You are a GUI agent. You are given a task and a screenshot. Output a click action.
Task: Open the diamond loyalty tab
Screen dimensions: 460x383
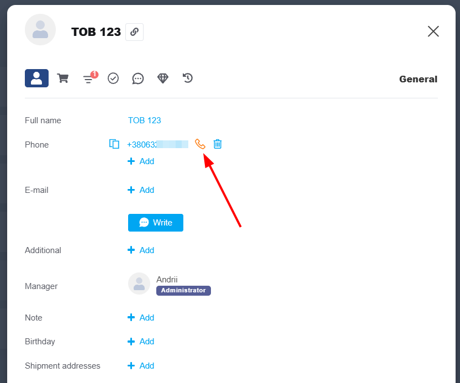(x=163, y=78)
